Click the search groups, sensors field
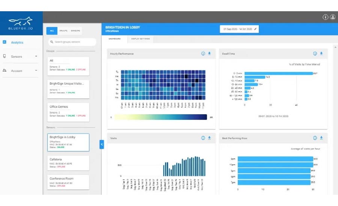Image resolution: width=338 pixels, height=206 pixels. pyautogui.click(x=72, y=42)
